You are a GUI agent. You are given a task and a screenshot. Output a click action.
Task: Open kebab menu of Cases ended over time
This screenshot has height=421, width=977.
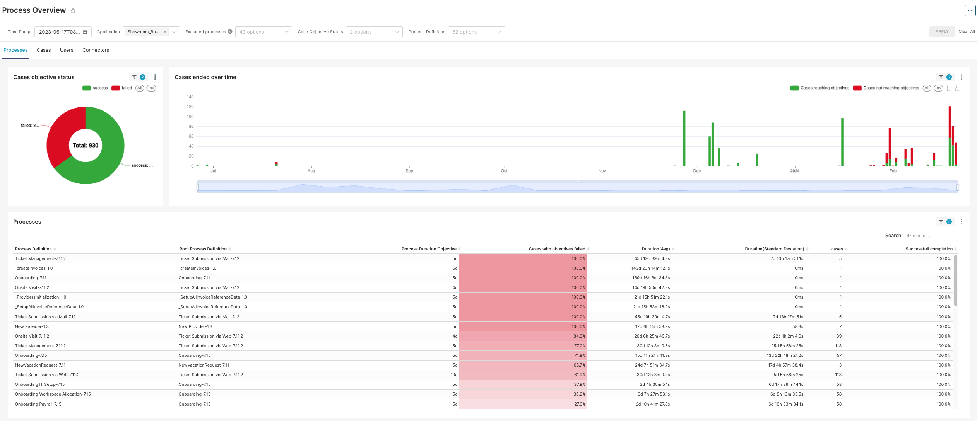click(x=962, y=77)
